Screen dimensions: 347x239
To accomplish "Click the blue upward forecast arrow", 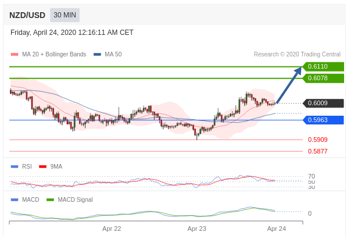I will (289, 85).
